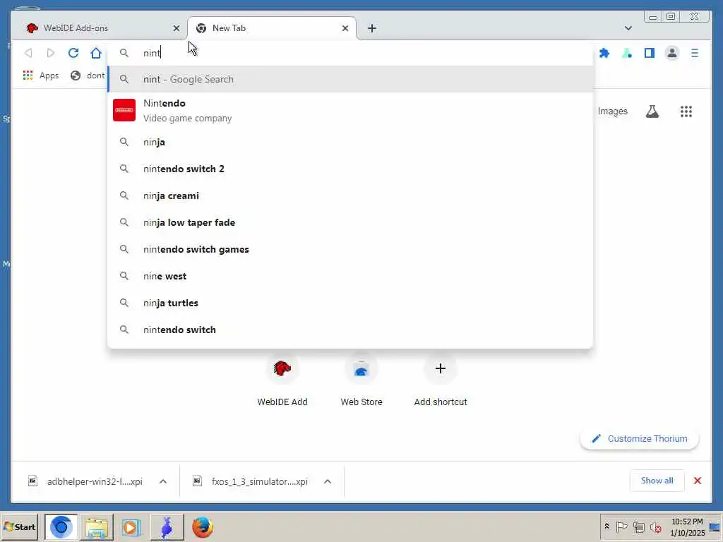Expand the tab search dropdown arrow
Image resolution: width=723 pixels, height=542 pixels.
tap(628, 28)
